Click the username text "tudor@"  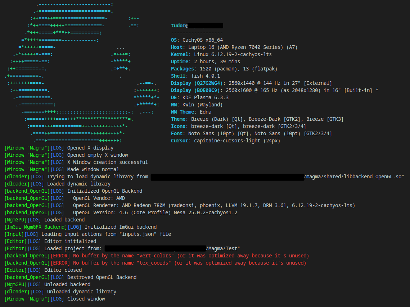pyautogui.click(x=179, y=26)
